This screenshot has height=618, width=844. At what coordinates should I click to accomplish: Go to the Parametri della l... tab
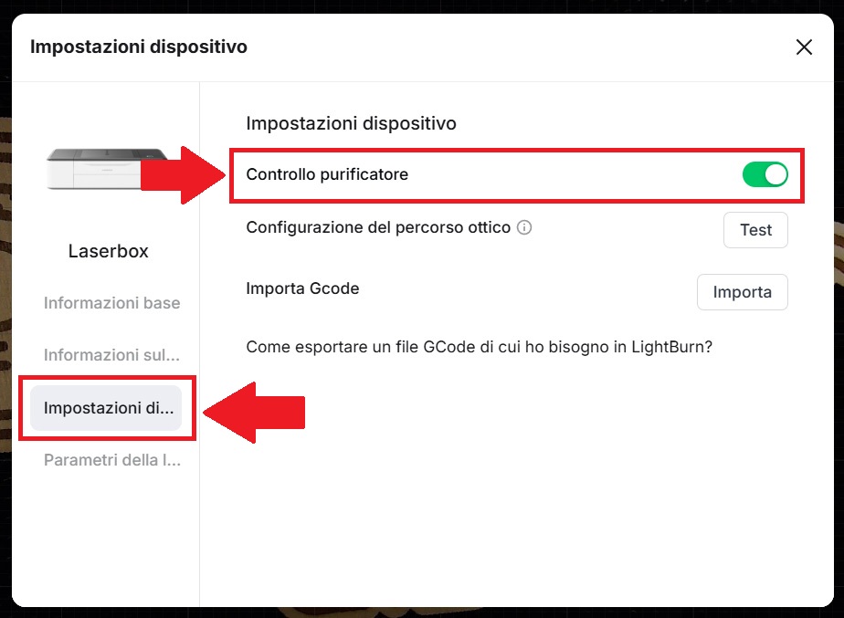111,460
